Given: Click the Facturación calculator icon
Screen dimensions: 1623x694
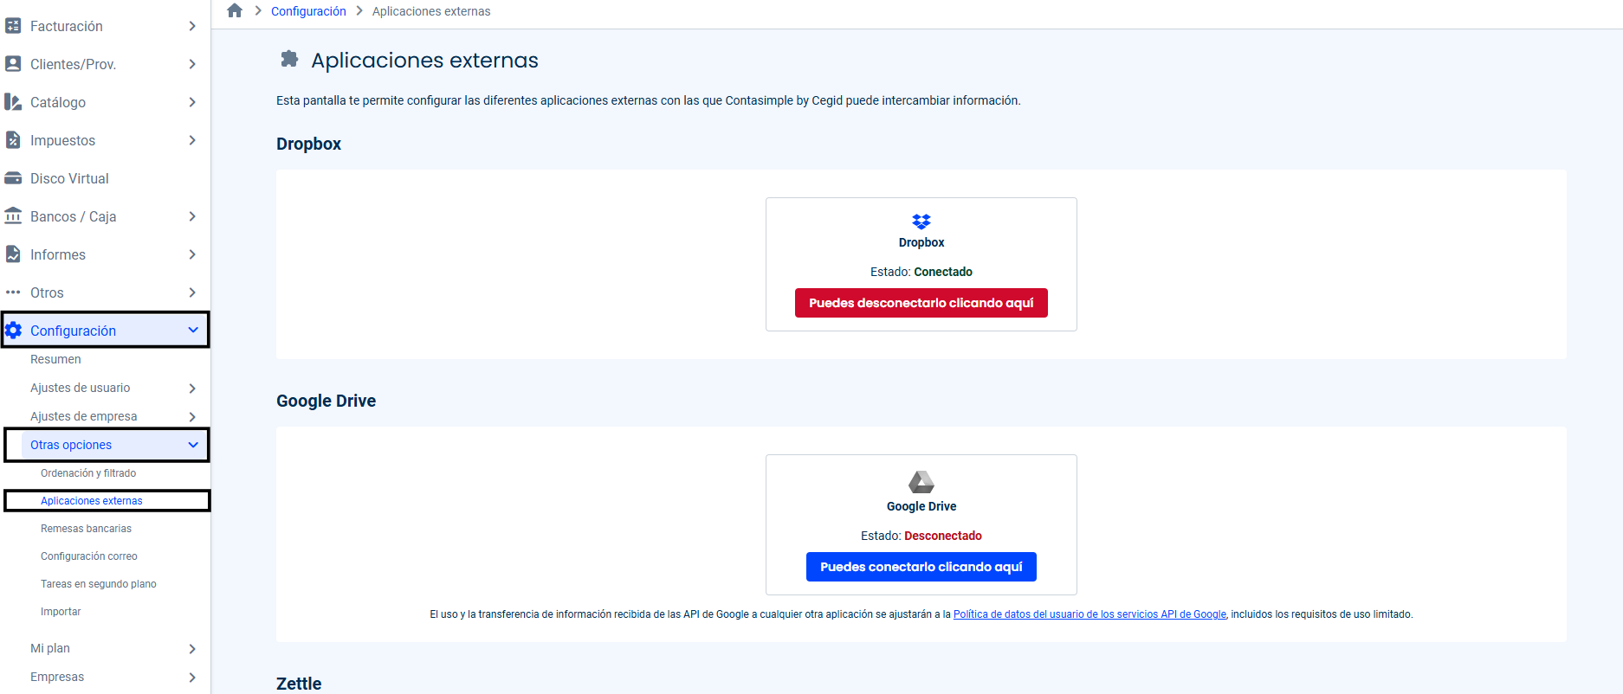Looking at the screenshot, I should (x=13, y=26).
